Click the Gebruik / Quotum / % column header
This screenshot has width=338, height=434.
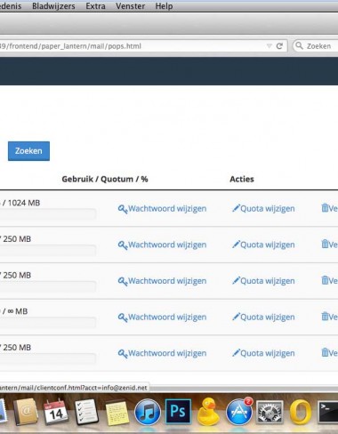click(105, 179)
